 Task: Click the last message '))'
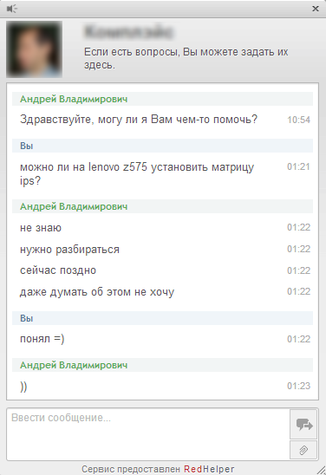(23, 387)
